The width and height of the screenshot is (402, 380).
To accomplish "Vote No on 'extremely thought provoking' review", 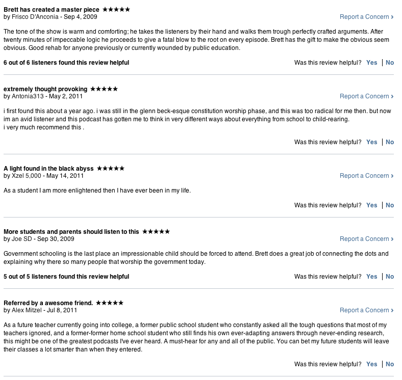I will (x=390, y=142).
